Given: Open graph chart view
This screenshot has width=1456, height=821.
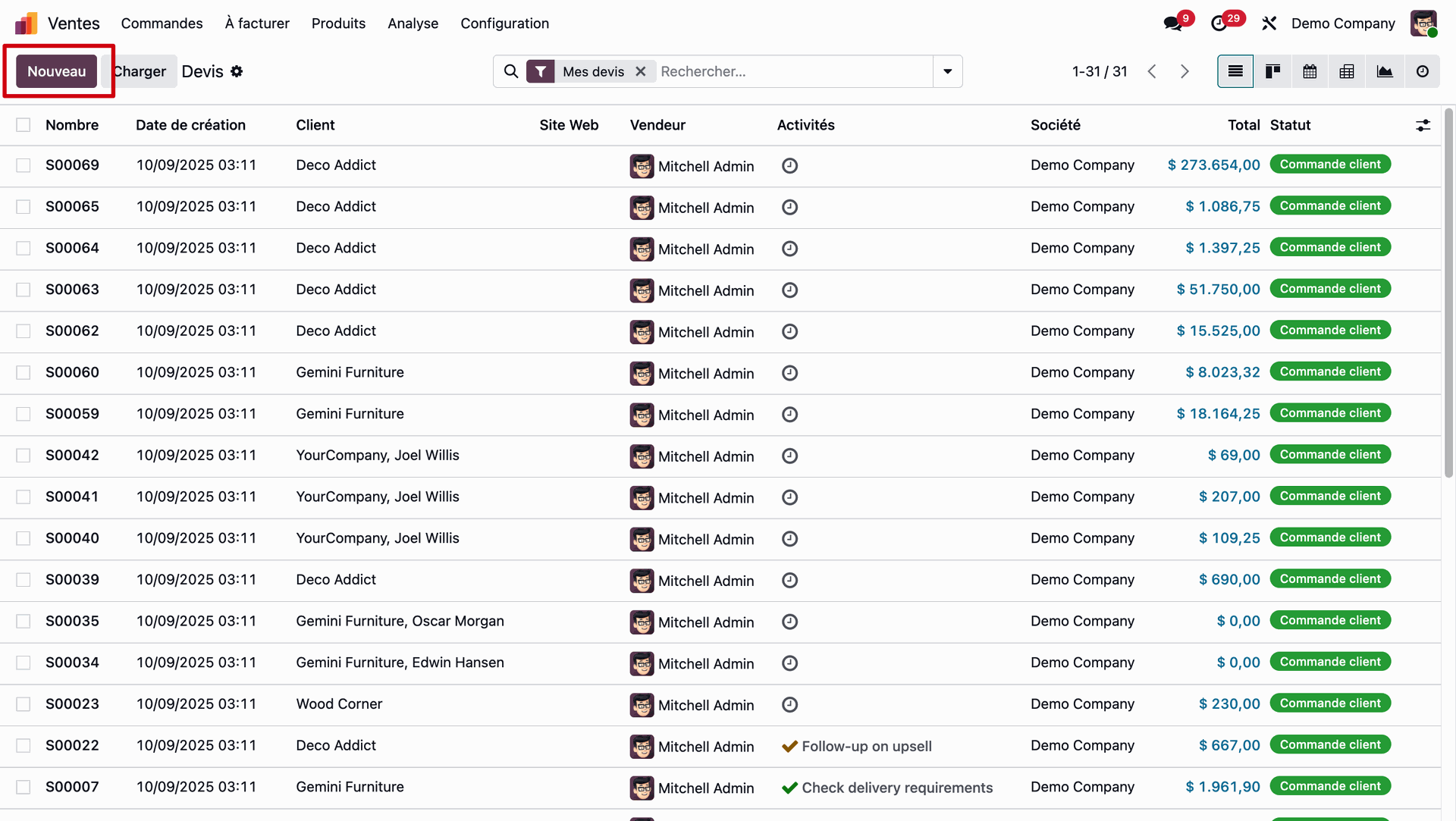Looking at the screenshot, I should point(1385,71).
